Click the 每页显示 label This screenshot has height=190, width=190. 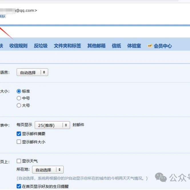tap(24, 125)
